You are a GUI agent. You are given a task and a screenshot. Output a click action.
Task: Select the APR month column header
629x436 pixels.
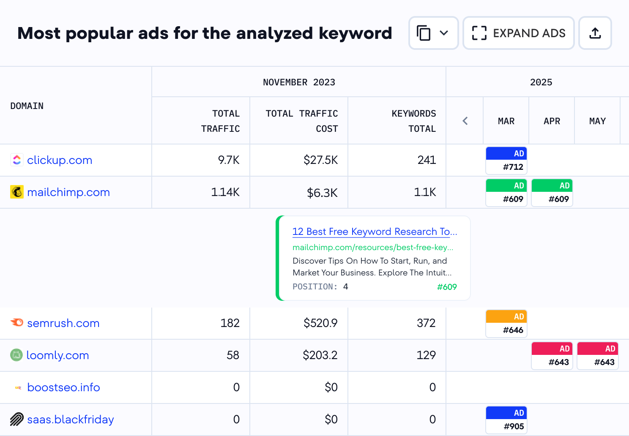(552, 120)
